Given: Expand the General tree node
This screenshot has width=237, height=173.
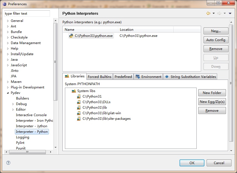Looking at the screenshot, I should pos(8,21).
